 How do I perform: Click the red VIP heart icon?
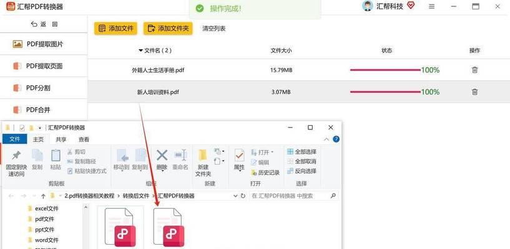(411, 6)
